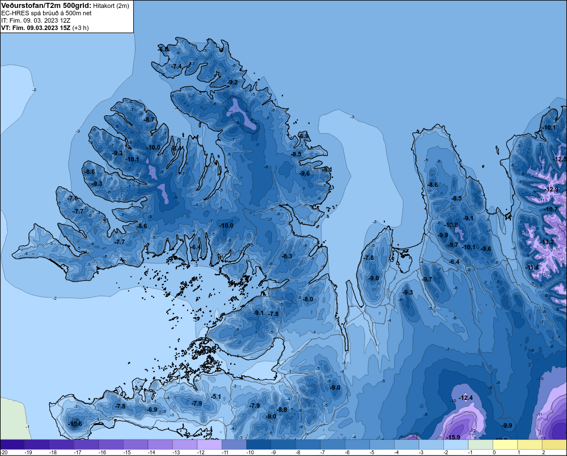
Task: Click the -13.2 temperature label
Action: pos(547,242)
